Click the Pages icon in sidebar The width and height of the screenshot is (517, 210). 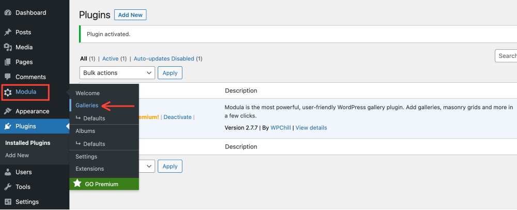pyautogui.click(x=8, y=62)
